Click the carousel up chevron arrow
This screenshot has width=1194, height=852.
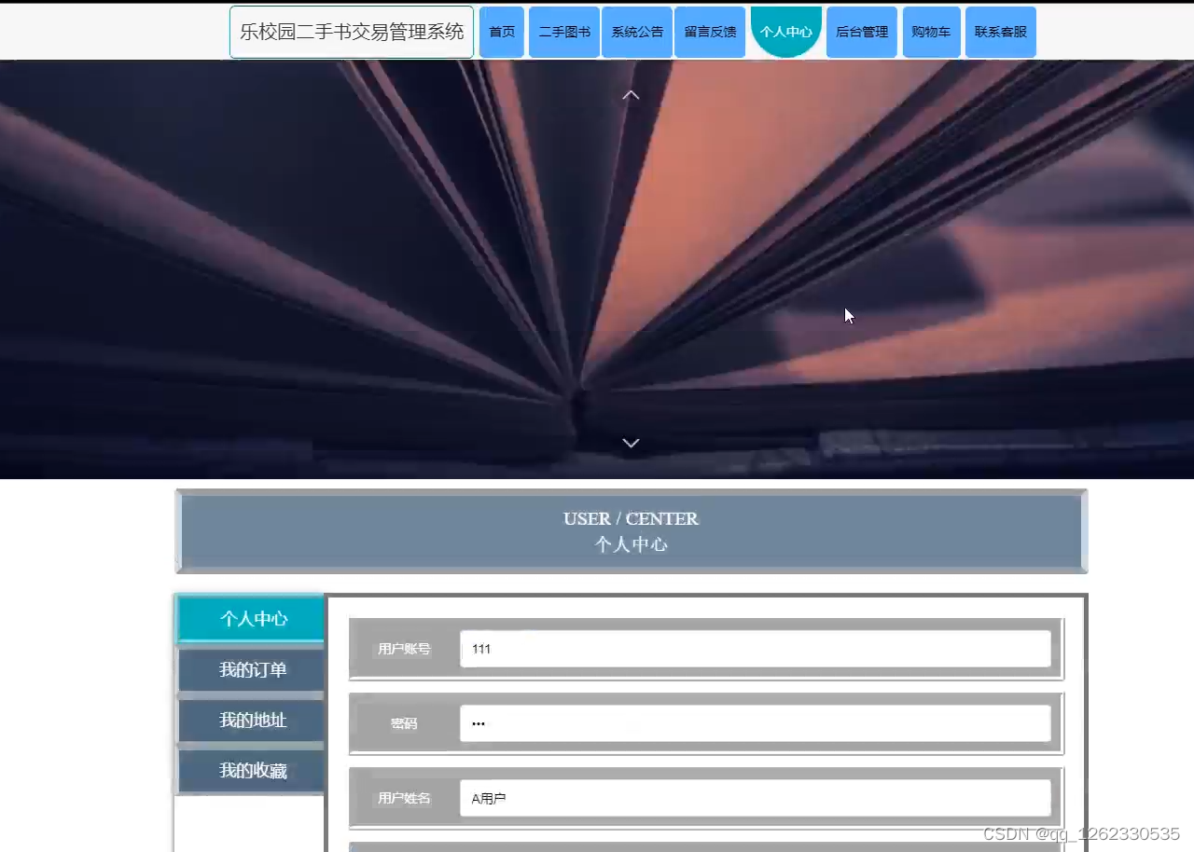tap(631, 95)
